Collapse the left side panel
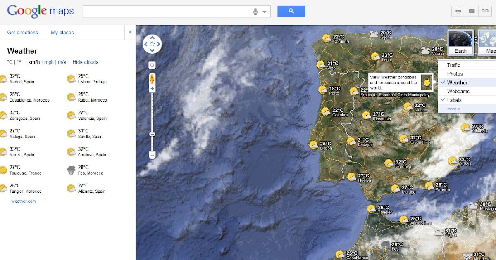The height and width of the screenshot is (260, 496). (130, 32)
